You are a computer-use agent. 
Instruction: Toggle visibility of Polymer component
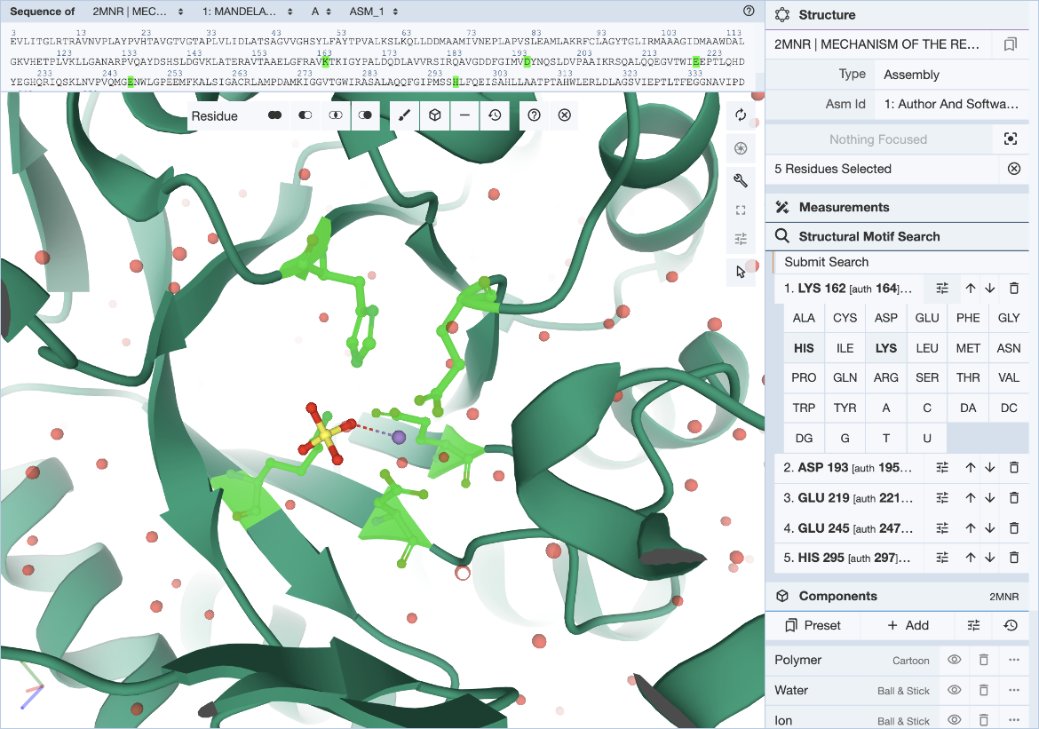pyautogui.click(x=955, y=660)
